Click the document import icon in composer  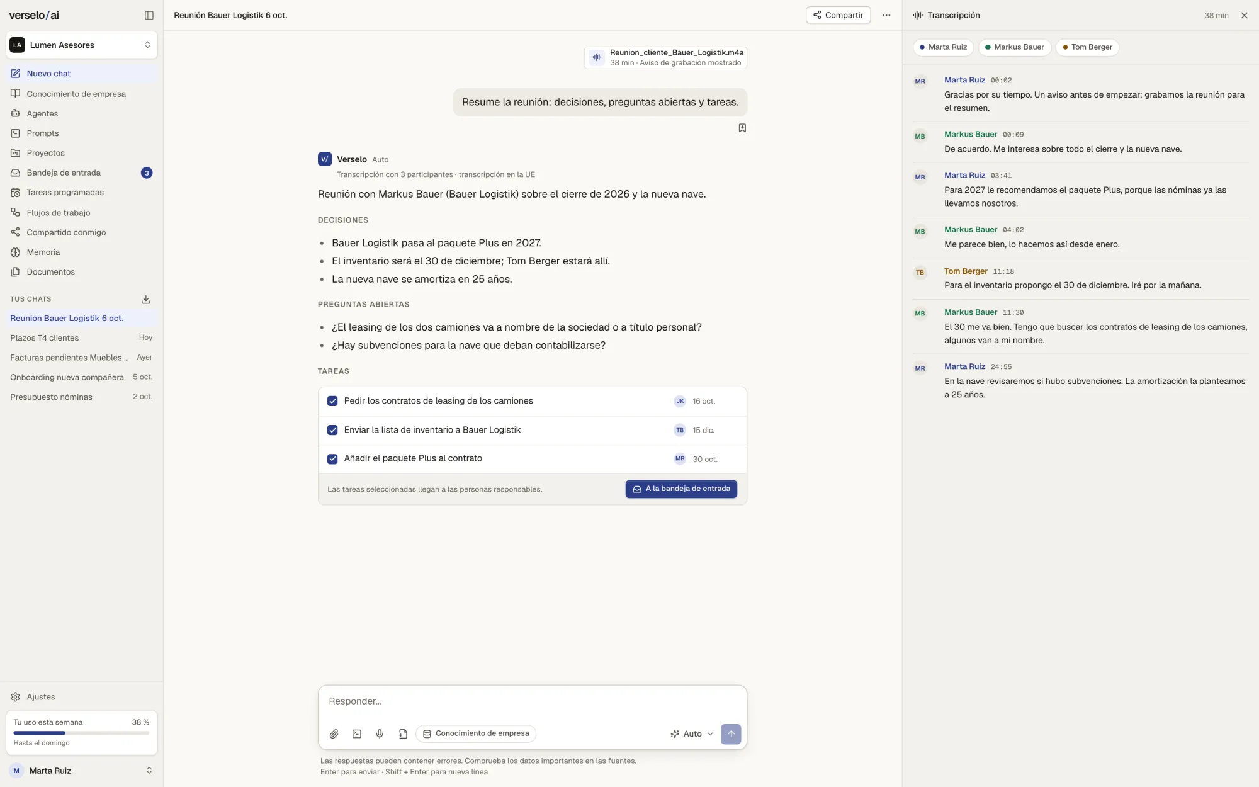click(403, 734)
